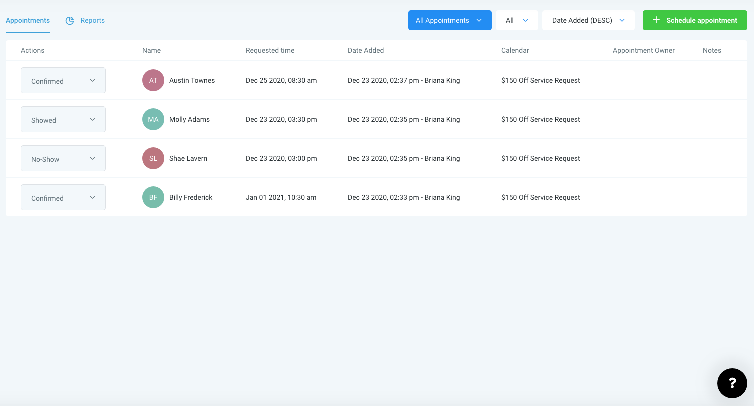Click requested time Dec 23 2020, 03:30 pm
754x406 pixels.
point(281,119)
